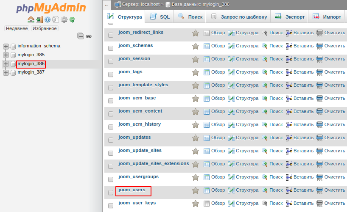Image resolution: width=347 pixels, height=212 pixels.
Task: Tick checkbox for joom_updates table
Action: tap(111, 140)
